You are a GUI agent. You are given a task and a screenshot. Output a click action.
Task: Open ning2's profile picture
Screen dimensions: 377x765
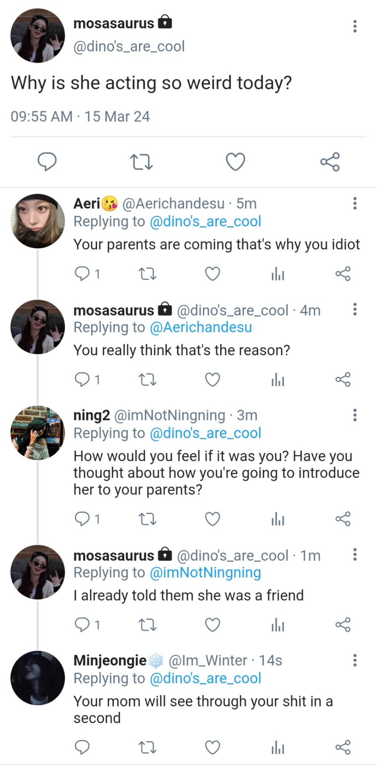click(37, 433)
